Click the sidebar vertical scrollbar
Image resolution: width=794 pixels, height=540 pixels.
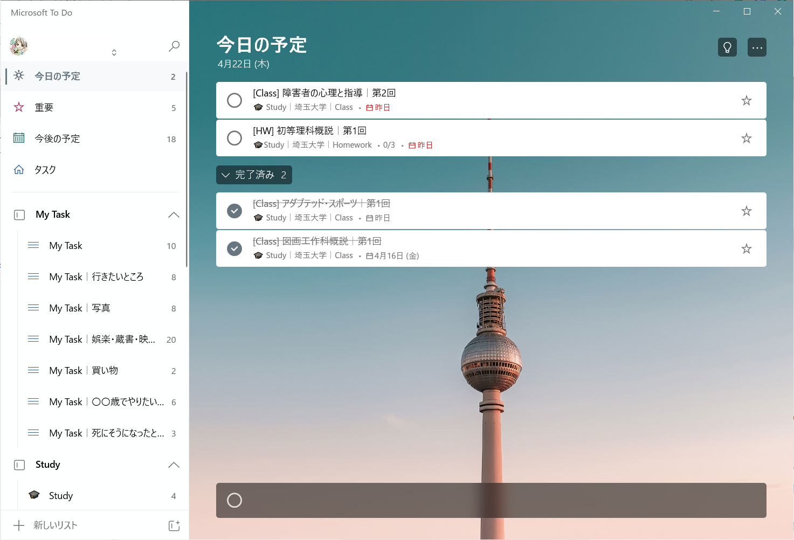pos(187,170)
